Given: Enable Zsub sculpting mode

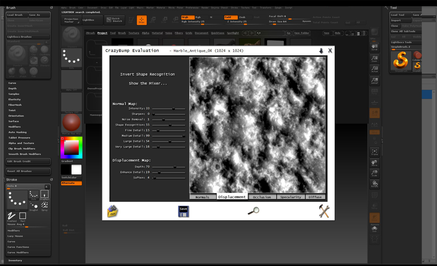Looking at the screenshot, I should (243, 17).
